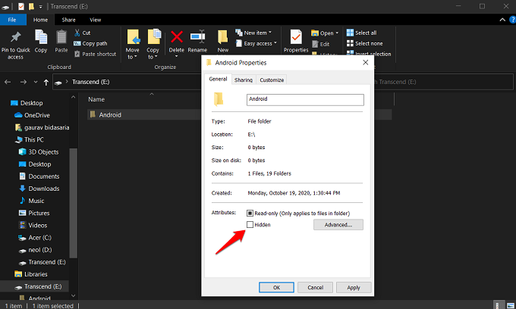Click Select none in ribbon
The height and width of the screenshot is (309, 516).
click(x=365, y=43)
